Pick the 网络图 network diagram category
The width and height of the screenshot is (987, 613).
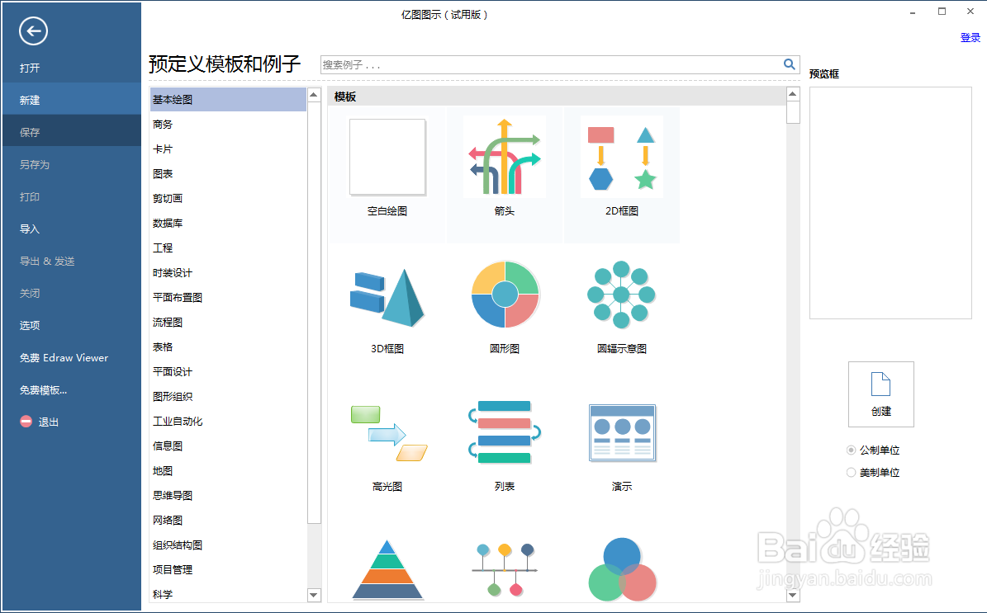click(228, 520)
